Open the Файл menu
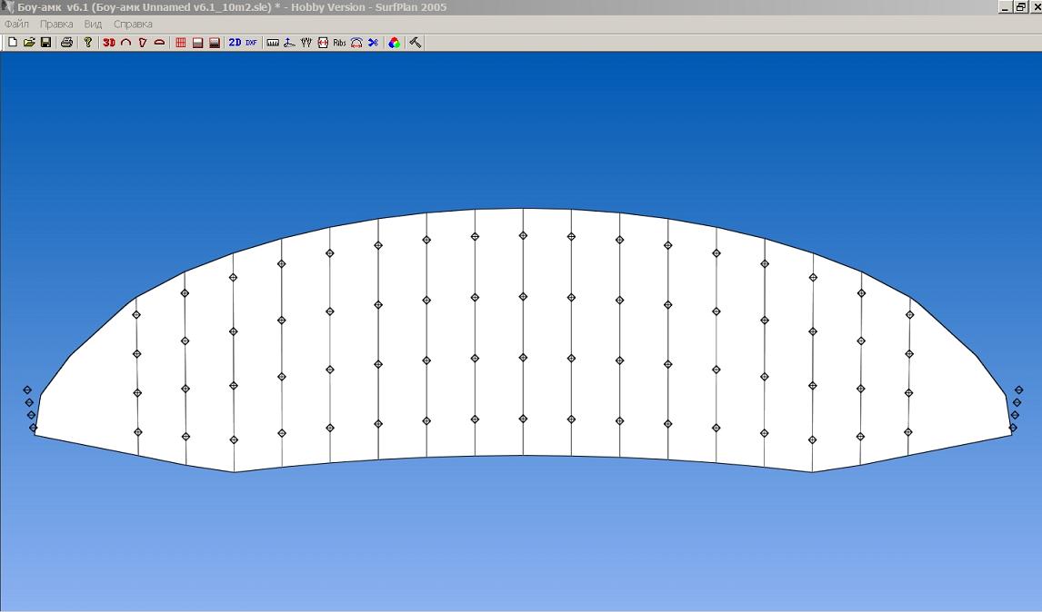This screenshot has height=612, width=1042. (16, 25)
